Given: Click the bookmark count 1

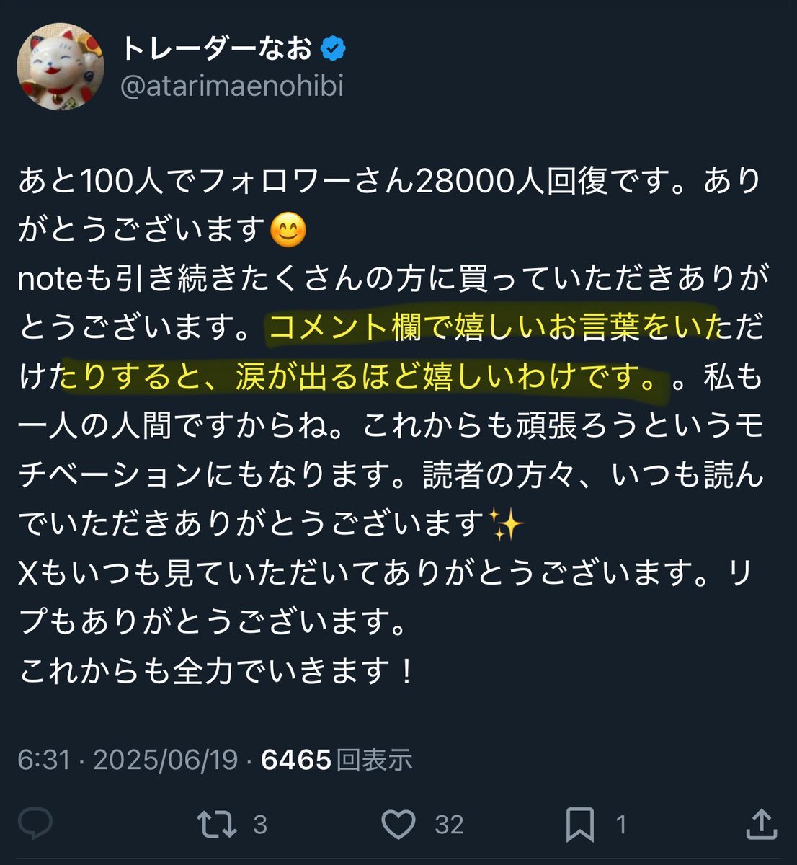Looking at the screenshot, I should 621,825.
